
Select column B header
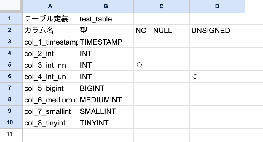[x=106, y=6]
